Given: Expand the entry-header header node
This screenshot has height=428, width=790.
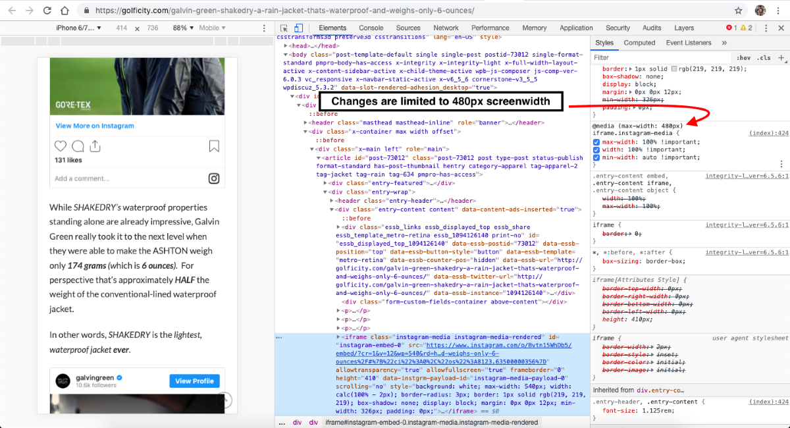Looking at the screenshot, I should click(332, 201).
